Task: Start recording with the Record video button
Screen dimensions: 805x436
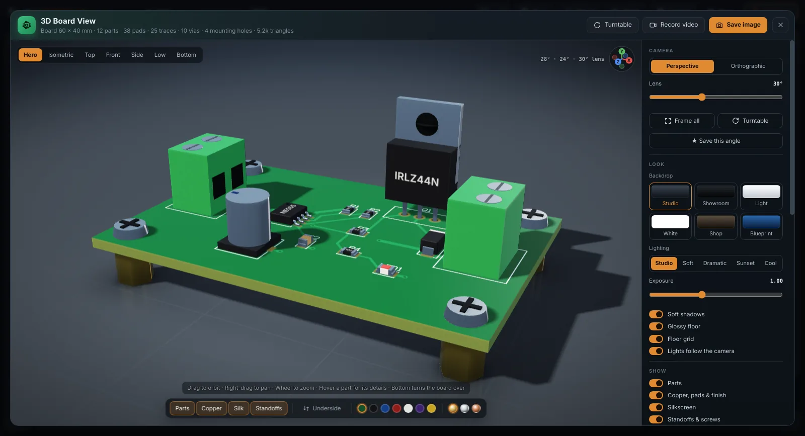Action: tap(674, 25)
